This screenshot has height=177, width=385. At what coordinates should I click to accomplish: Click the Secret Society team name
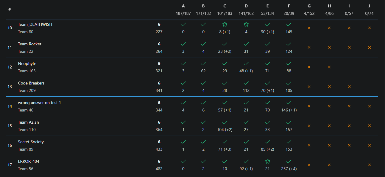pyautogui.click(x=31, y=142)
